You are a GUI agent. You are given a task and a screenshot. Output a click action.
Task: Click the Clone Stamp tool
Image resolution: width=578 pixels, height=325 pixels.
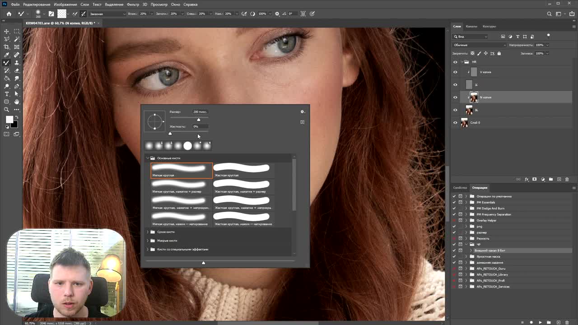tap(17, 63)
